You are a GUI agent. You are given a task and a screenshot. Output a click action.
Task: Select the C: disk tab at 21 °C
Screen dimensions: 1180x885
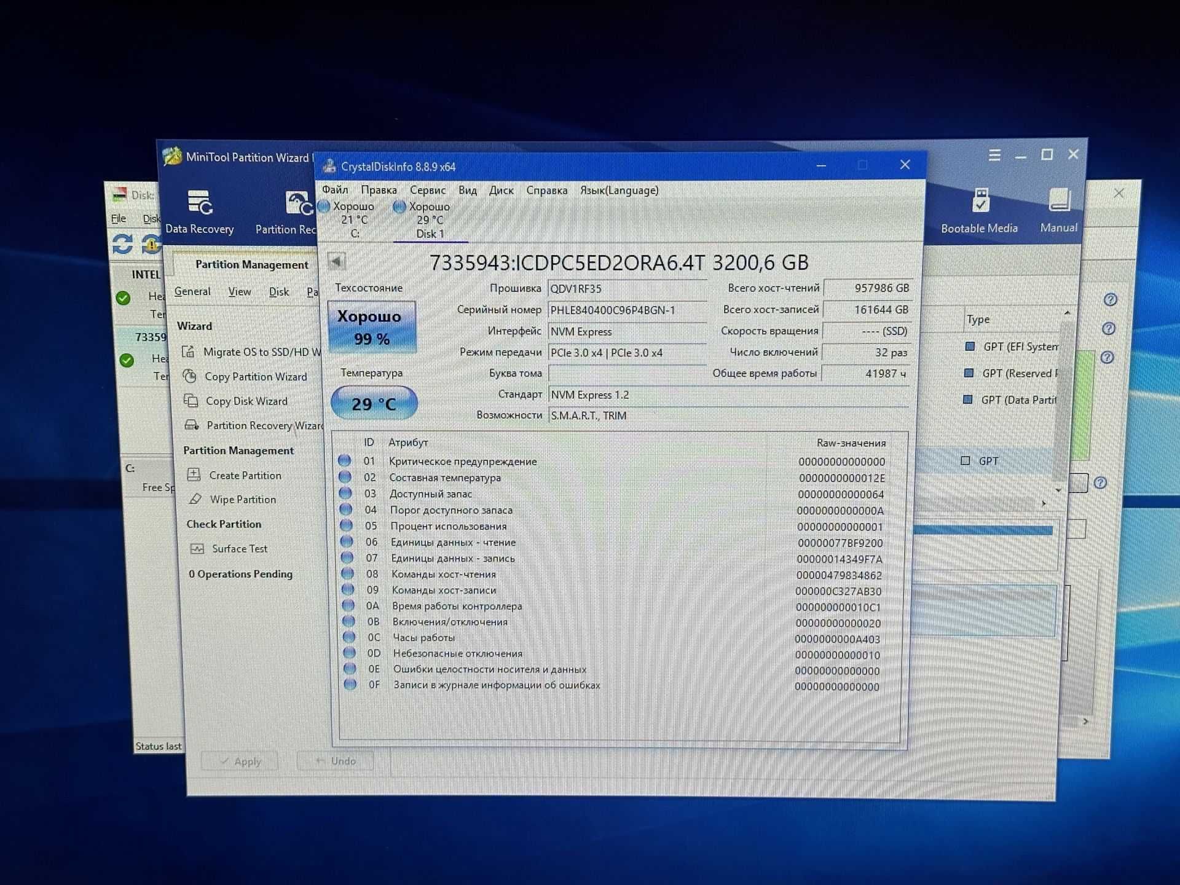[353, 220]
